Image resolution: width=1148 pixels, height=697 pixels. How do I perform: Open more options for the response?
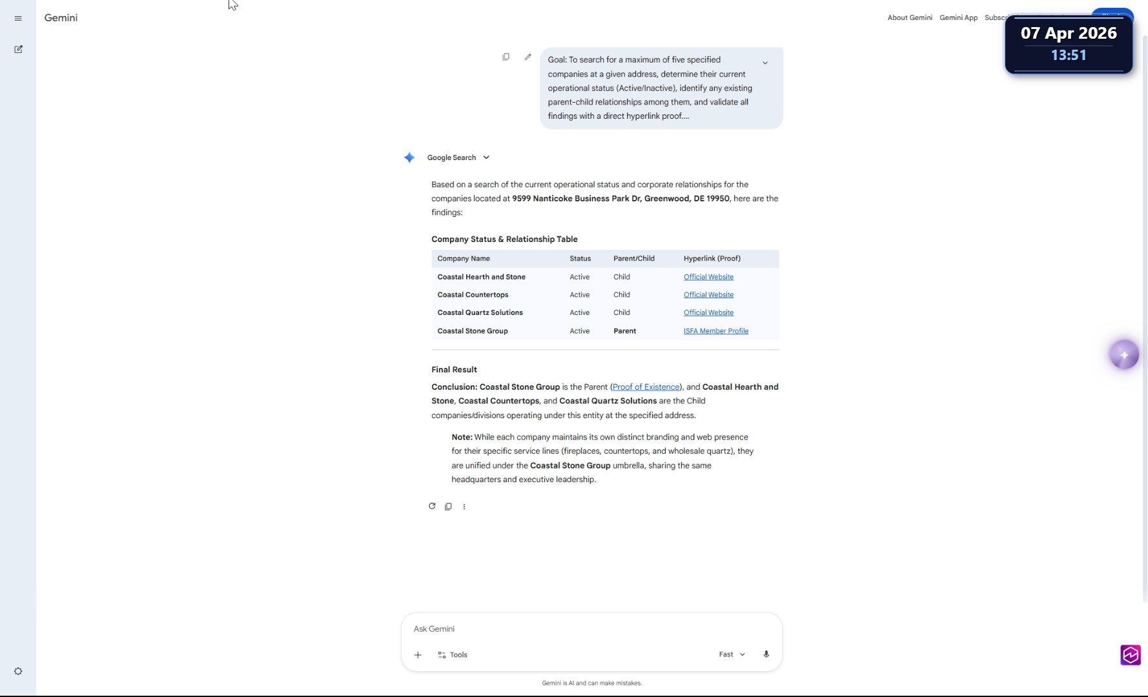coord(464,507)
